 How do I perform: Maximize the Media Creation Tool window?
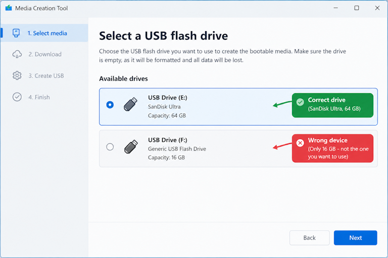coord(357,8)
